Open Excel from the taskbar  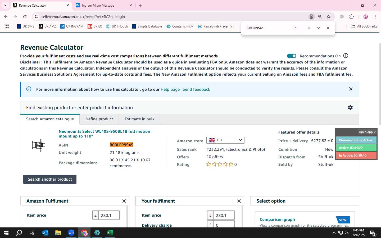click(110, 233)
